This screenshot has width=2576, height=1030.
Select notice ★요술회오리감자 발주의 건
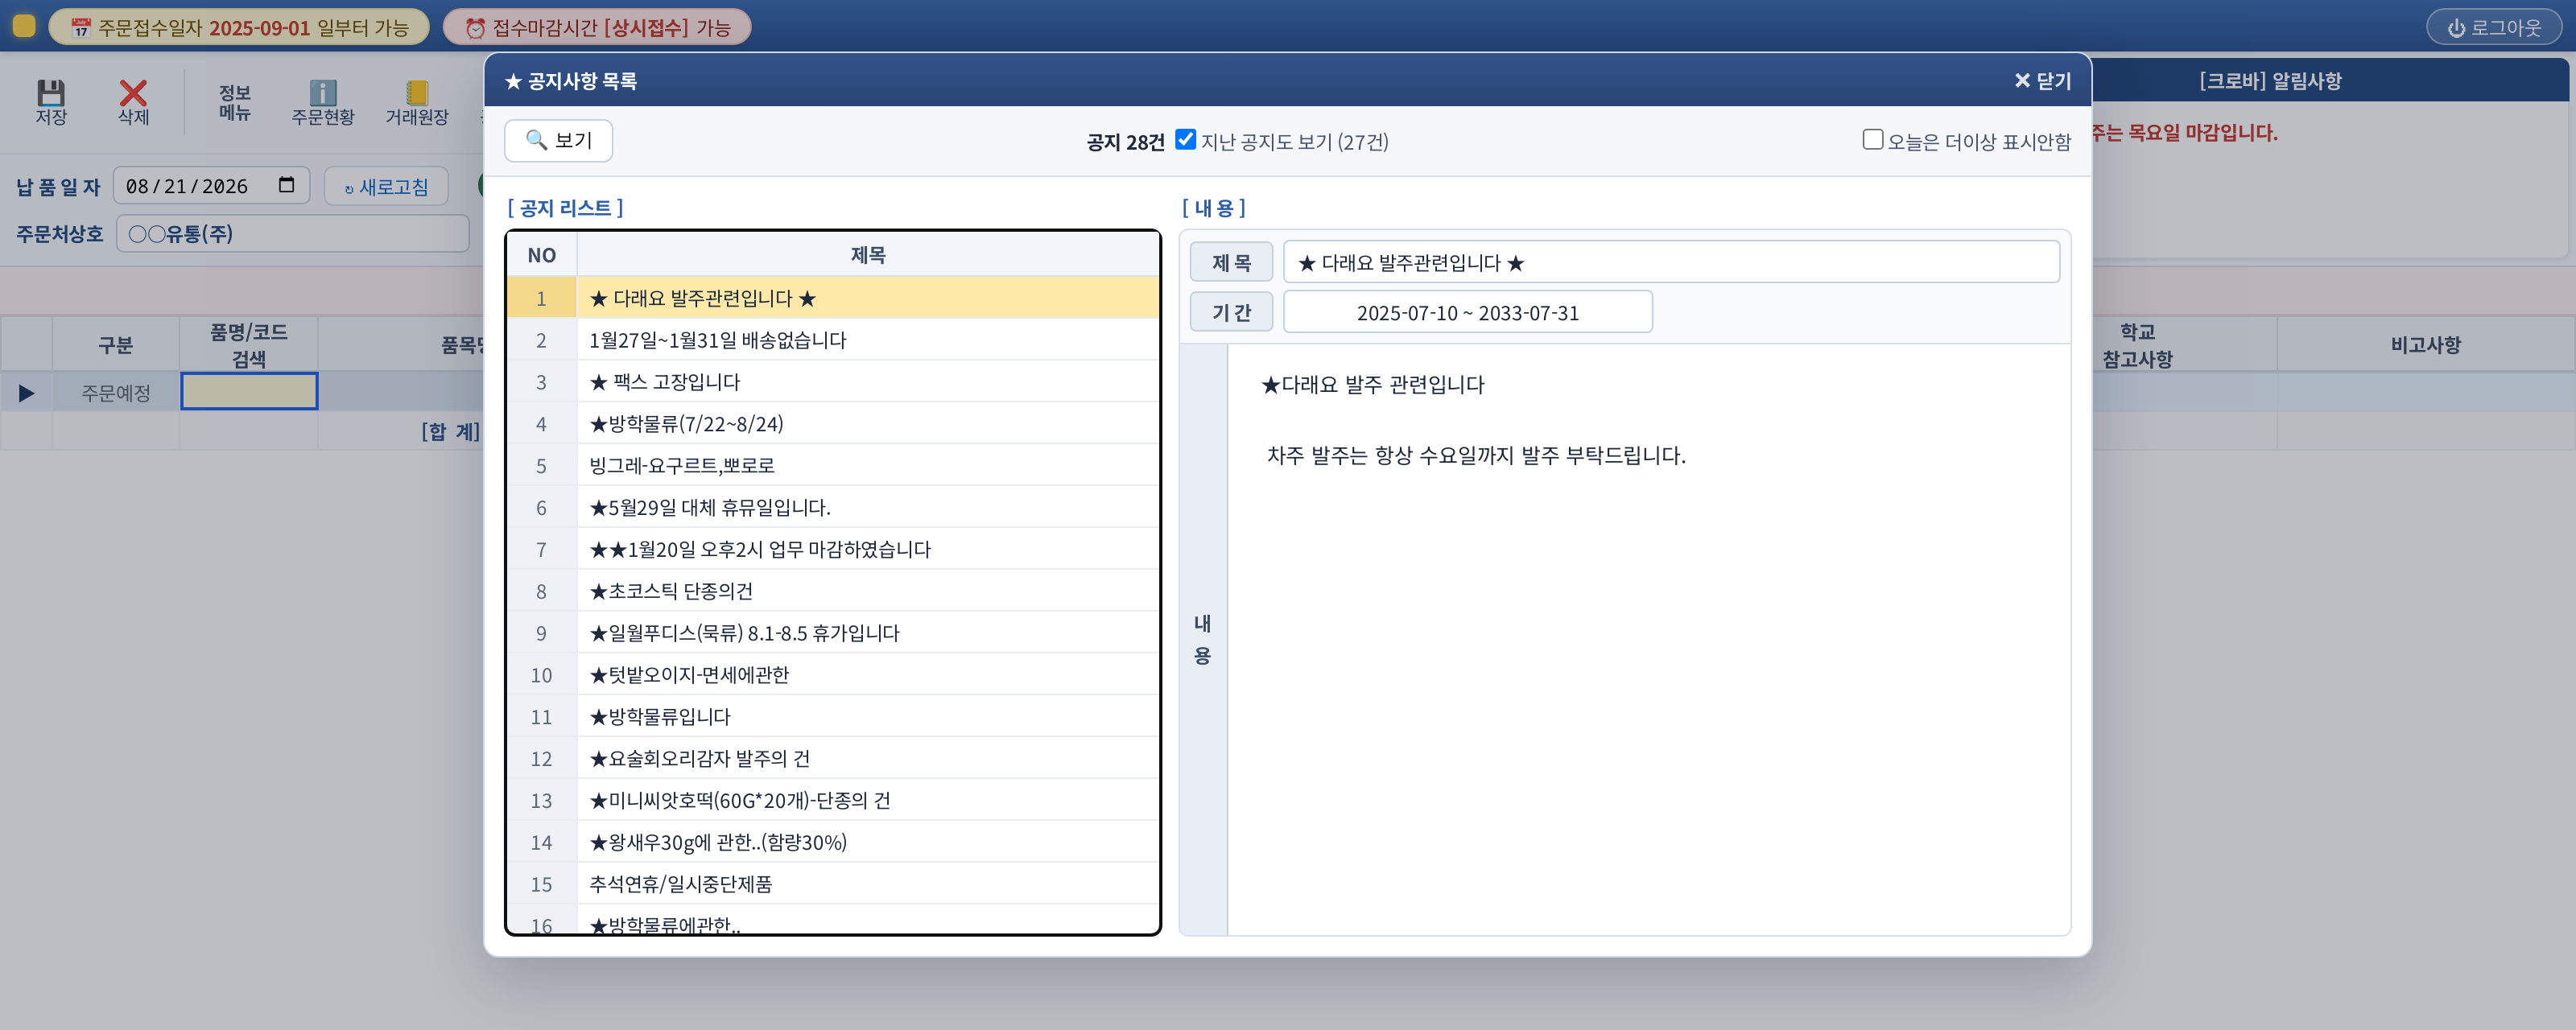(833, 759)
